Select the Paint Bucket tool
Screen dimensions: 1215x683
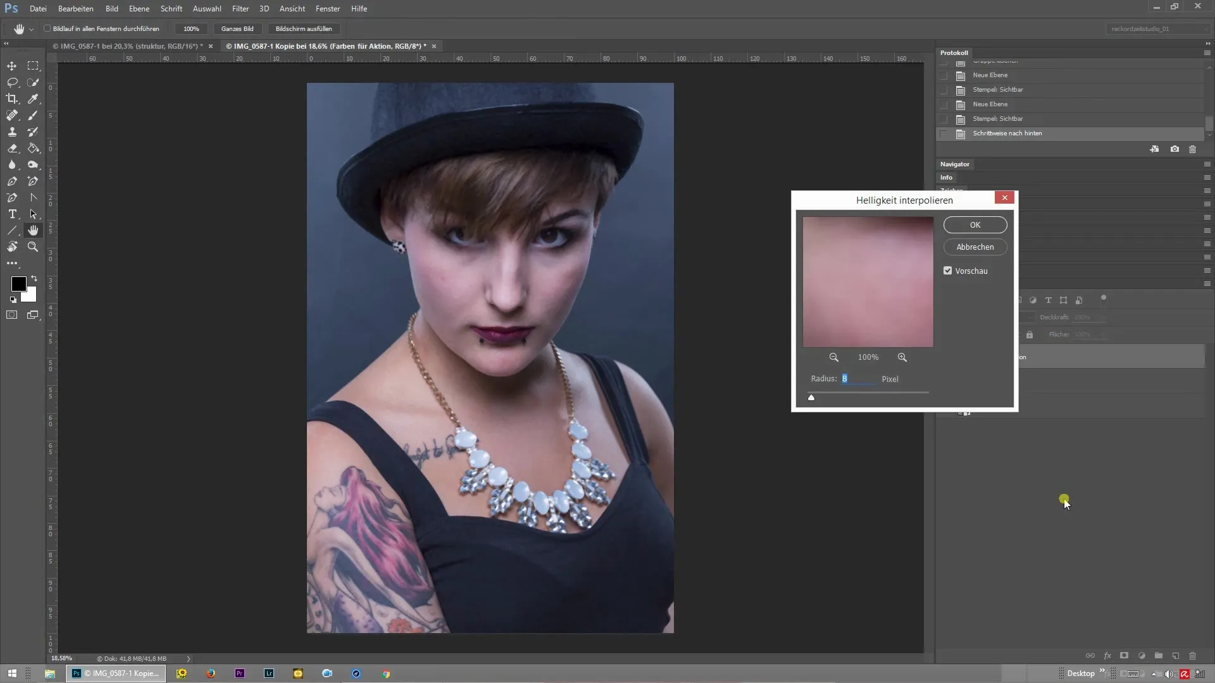coord(33,148)
